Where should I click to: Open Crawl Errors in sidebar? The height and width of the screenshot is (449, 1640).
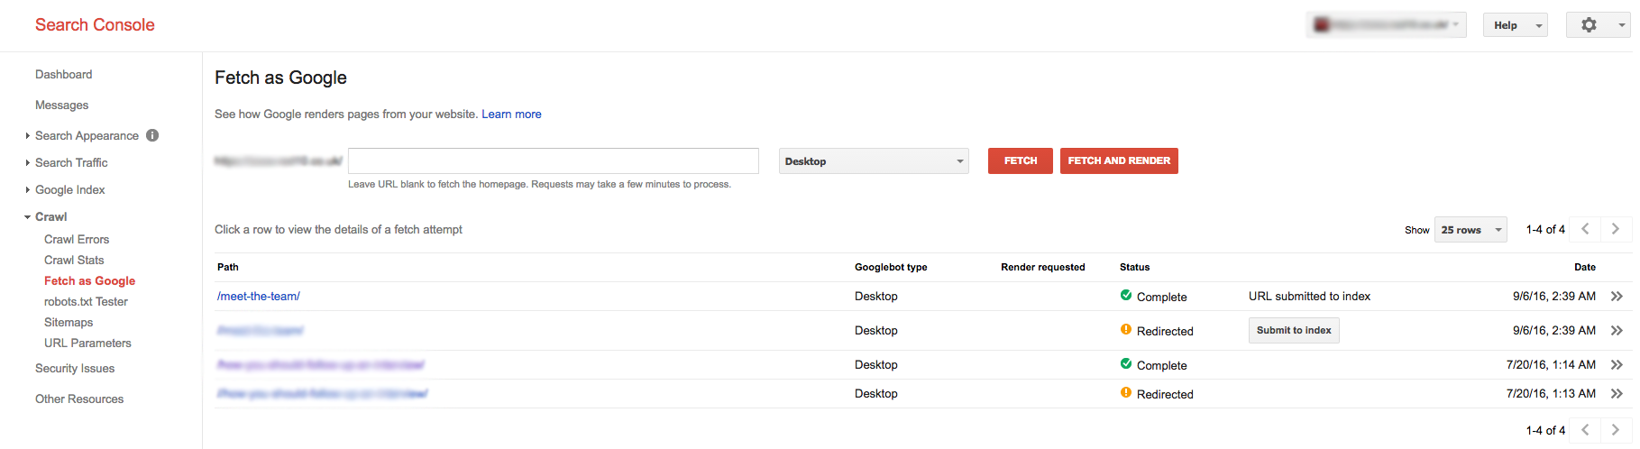point(77,239)
